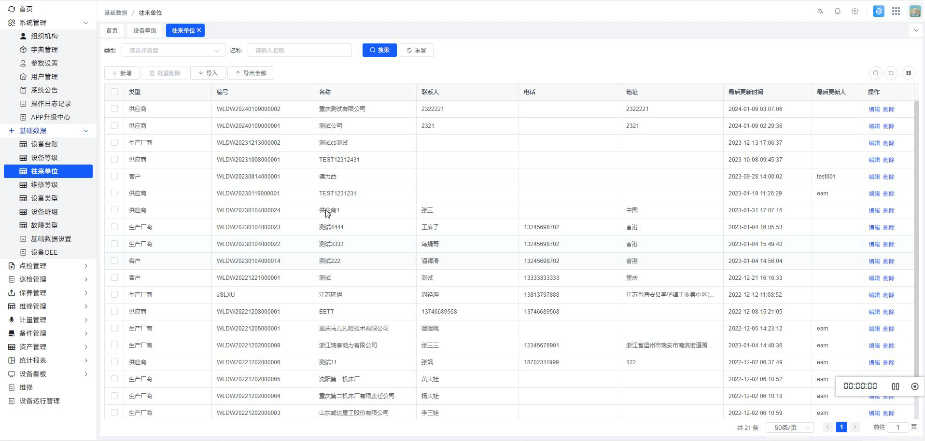Select checkbox for 重庆测试有限公司 row

coord(114,109)
